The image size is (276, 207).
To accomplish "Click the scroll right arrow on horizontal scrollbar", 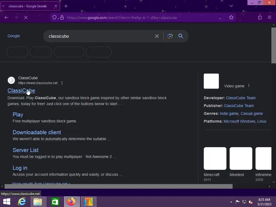I will click(269, 186).
